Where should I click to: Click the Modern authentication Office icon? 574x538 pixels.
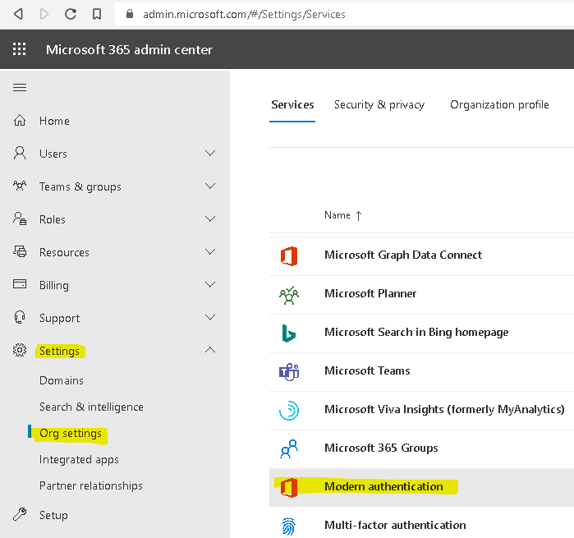(x=289, y=487)
